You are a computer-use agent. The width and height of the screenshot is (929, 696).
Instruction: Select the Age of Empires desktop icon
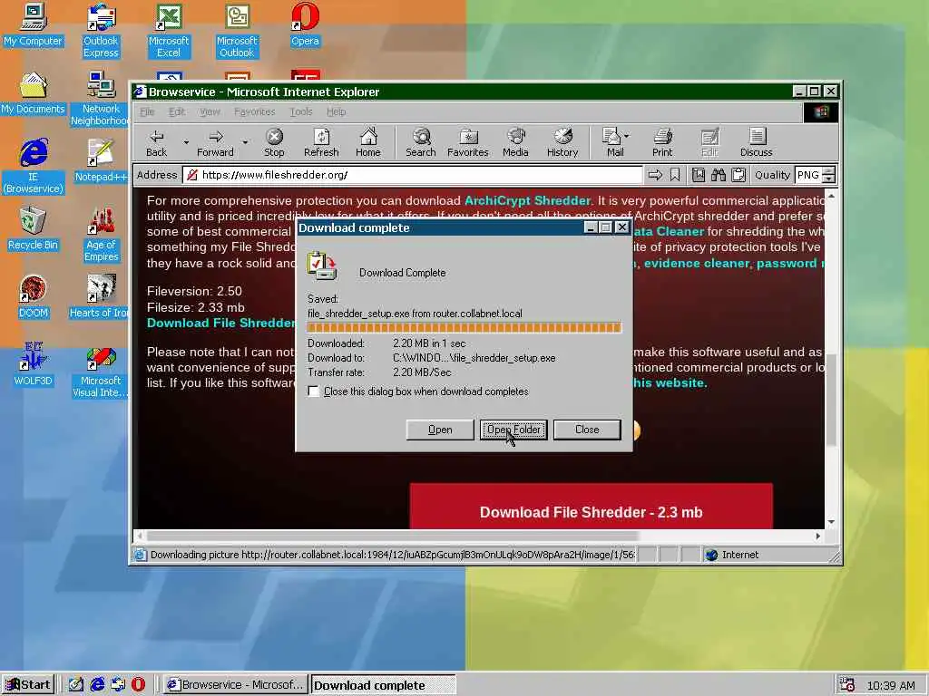point(101,235)
